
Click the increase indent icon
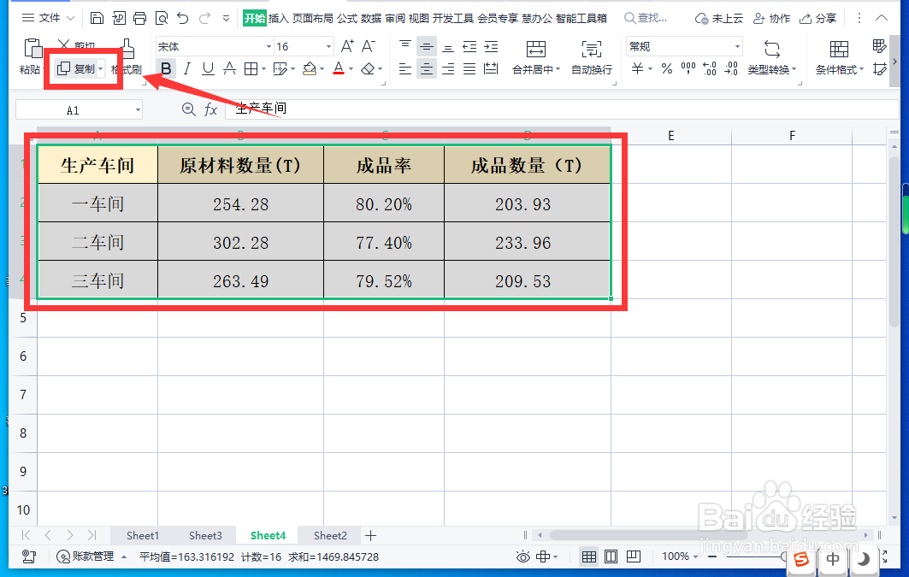click(491, 46)
